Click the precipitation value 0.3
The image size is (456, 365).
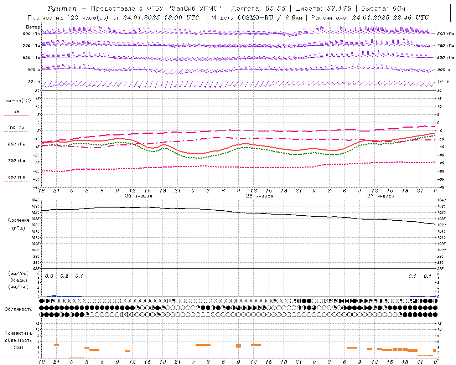(49, 276)
